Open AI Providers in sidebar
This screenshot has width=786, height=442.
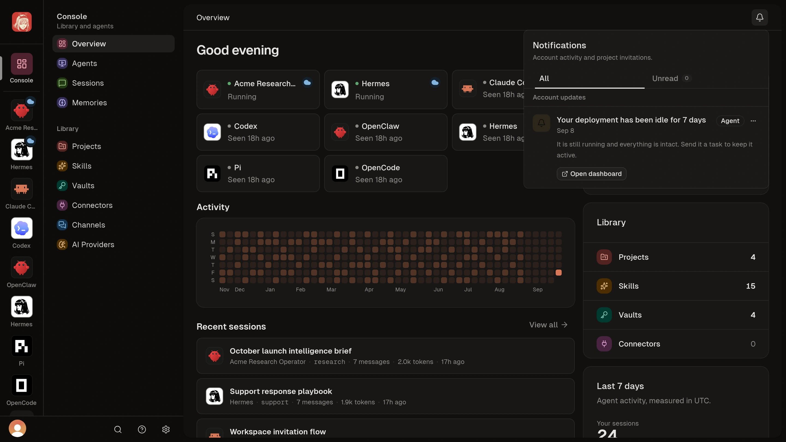pyautogui.click(x=113, y=245)
